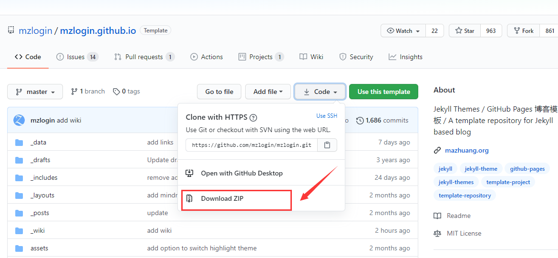This screenshot has width=558, height=258.
Task: View the 0 tags link
Action: pos(126,92)
